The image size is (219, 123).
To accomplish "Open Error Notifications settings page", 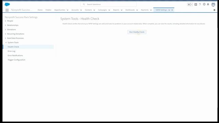I will click(15, 55).
